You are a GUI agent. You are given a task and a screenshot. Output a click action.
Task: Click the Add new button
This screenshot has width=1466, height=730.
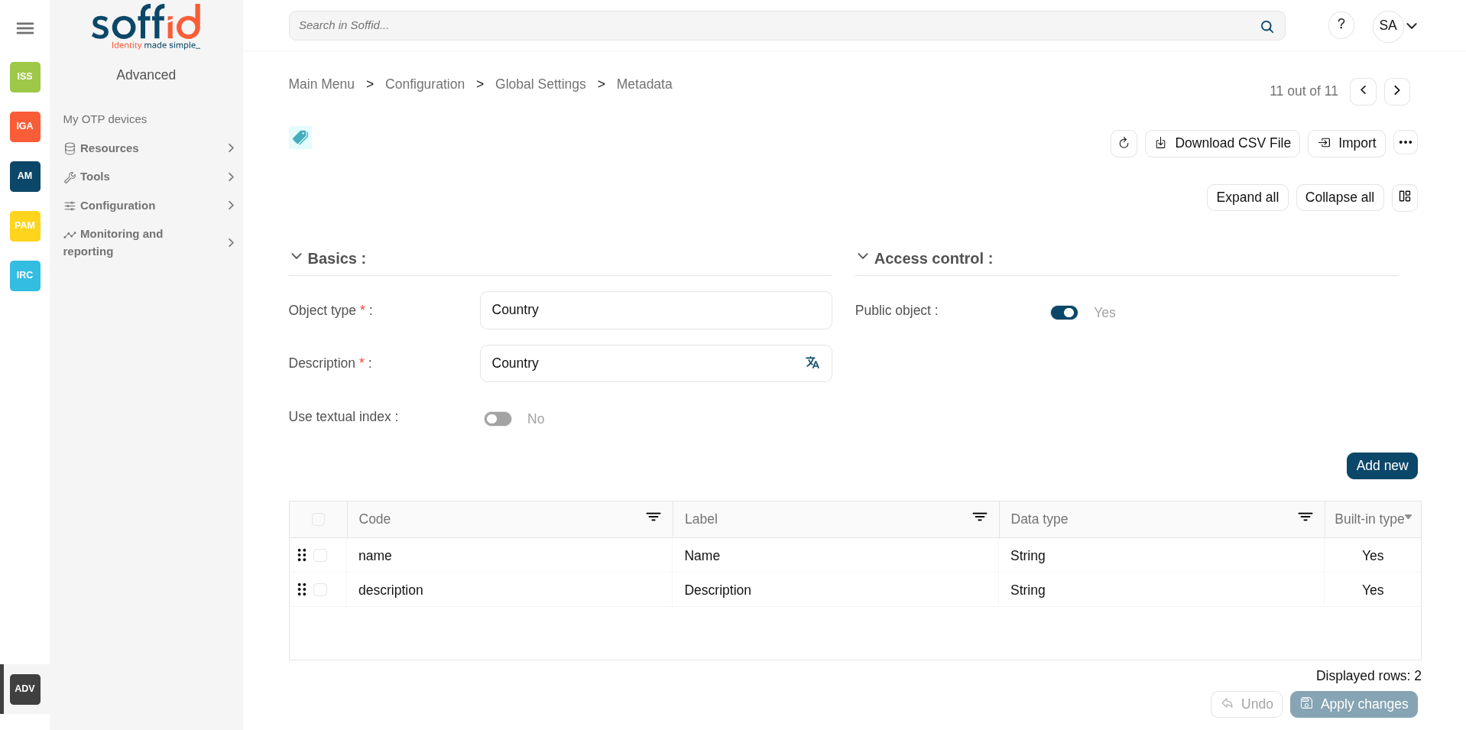coord(1381,466)
